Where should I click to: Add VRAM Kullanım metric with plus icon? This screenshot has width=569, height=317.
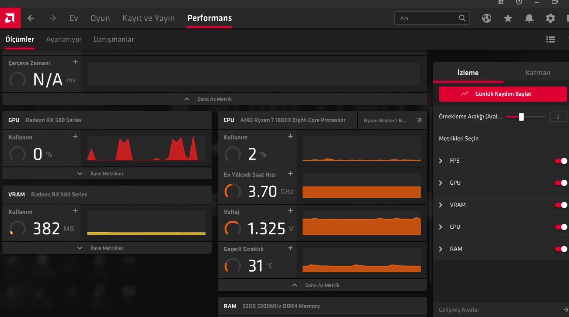pyautogui.click(x=75, y=211)
